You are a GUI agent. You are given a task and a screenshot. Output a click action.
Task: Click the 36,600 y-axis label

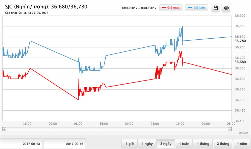pyautogui.click(x=240, y=79)
